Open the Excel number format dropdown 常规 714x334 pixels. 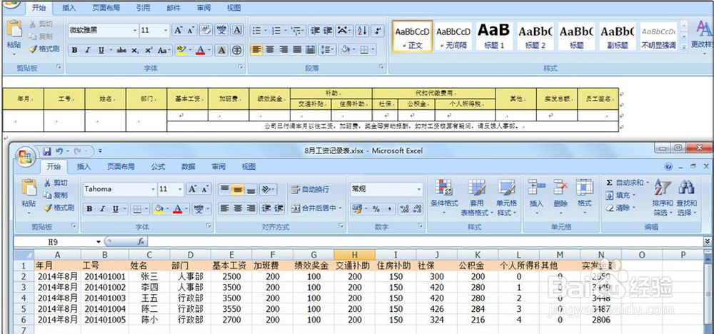click(x=419, y=189)
